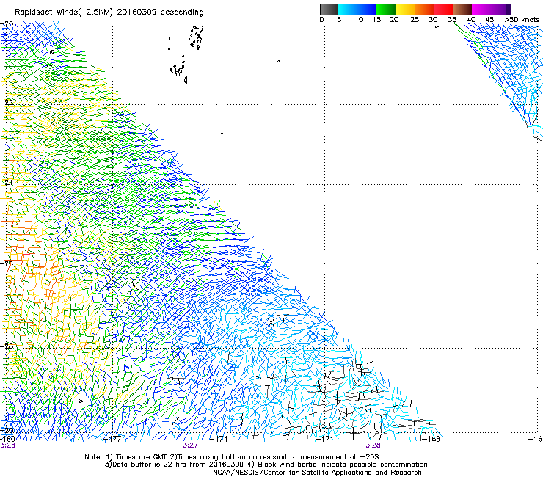Click the '>50 knots' legend label
543x477 pixels.
[522, 20]
